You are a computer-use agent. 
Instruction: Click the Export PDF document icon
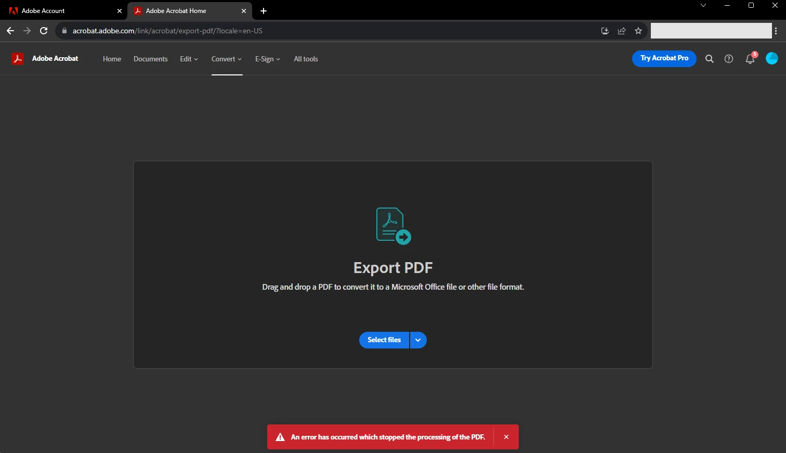pyautogui.click(x=393, y=226)
